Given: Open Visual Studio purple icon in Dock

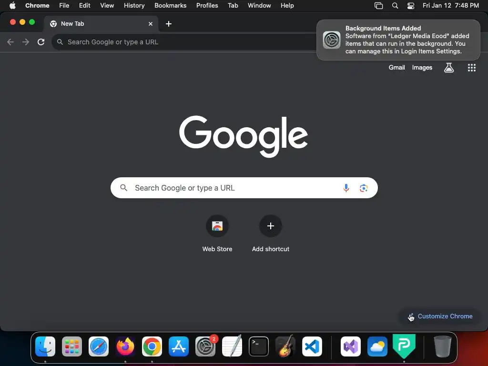Looking at the screenshot, I should click(351, 346).
